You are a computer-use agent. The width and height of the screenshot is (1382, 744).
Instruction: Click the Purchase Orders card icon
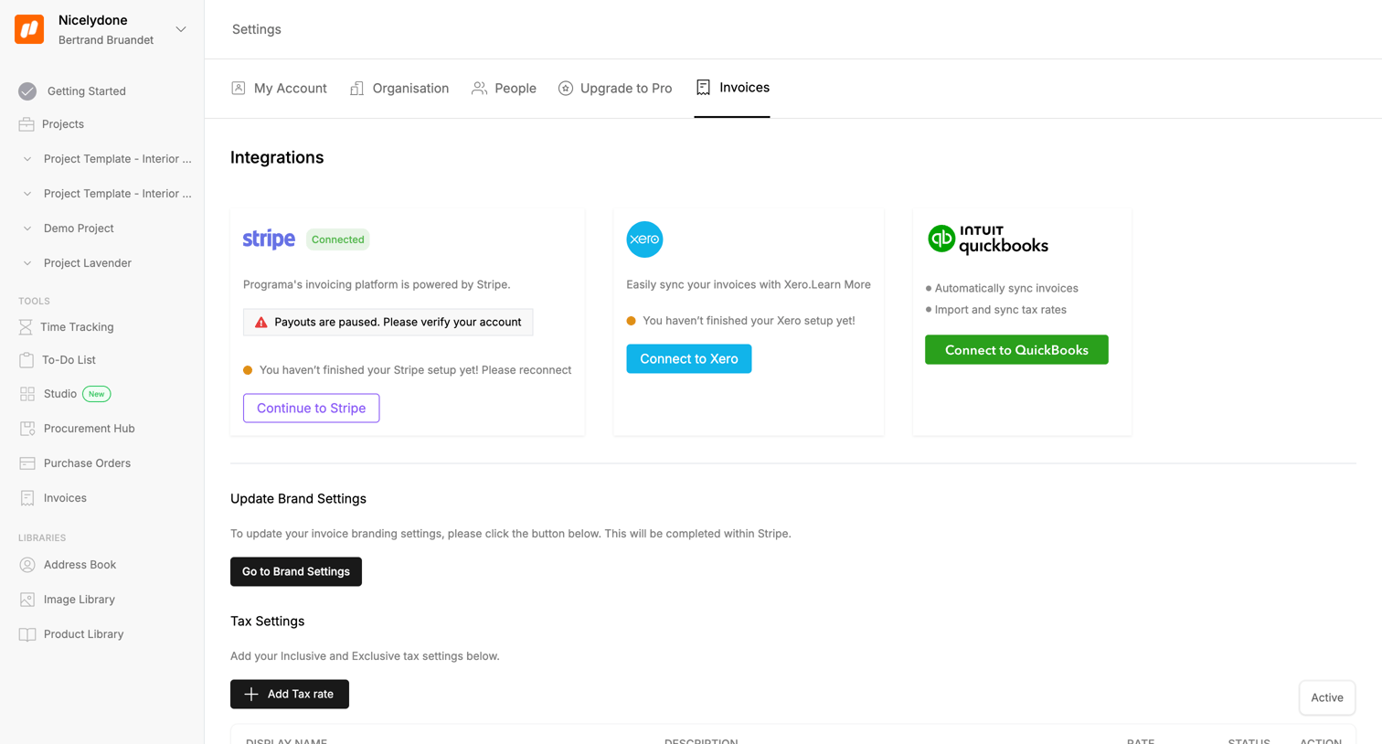pos(27,463)
